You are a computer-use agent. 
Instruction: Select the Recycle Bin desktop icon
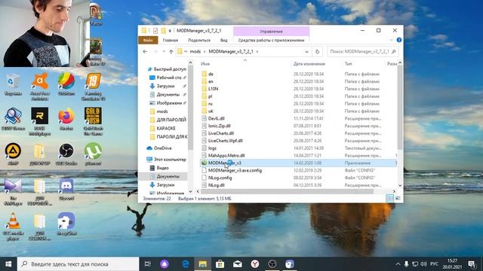pyautogui.click(x=13, y=84)
